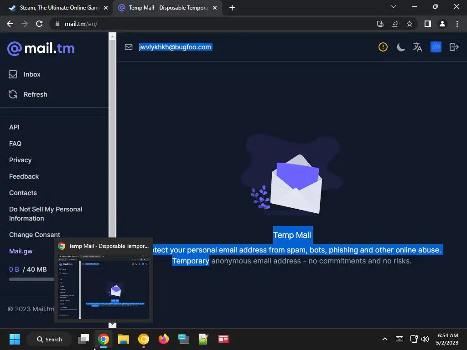Click the install app icon in the address bar
The width and height of the screenshot is (467, 350).
380,24
